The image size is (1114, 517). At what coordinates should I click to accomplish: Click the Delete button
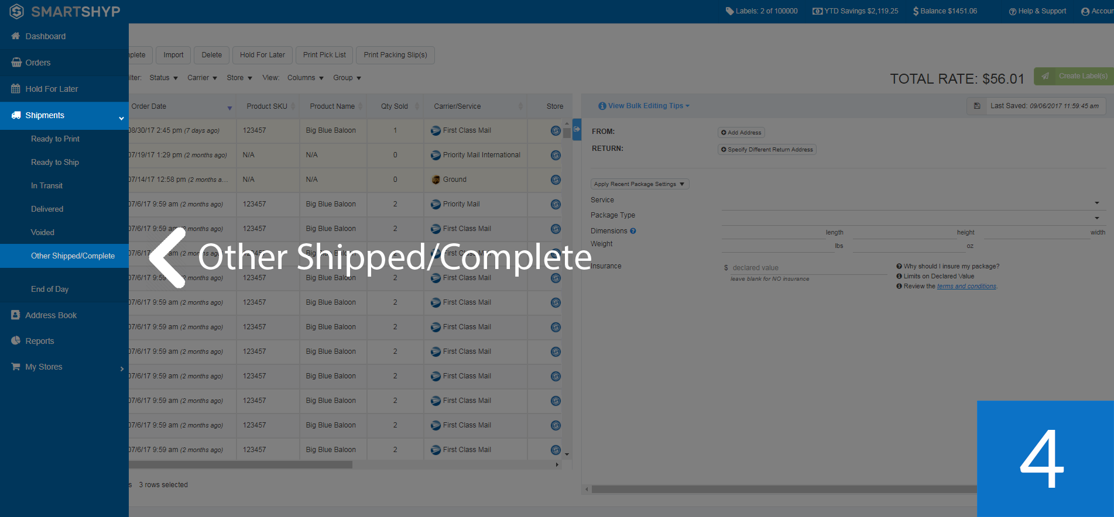click(x=212, y=55)
